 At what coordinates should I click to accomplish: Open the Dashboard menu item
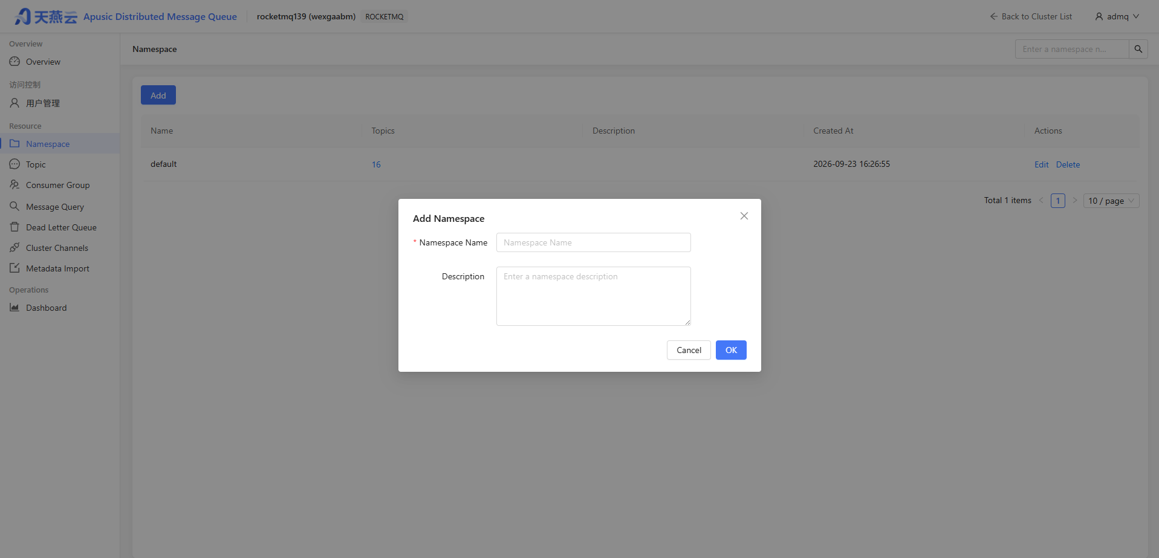pyautogui.click(x=60, y=308)
